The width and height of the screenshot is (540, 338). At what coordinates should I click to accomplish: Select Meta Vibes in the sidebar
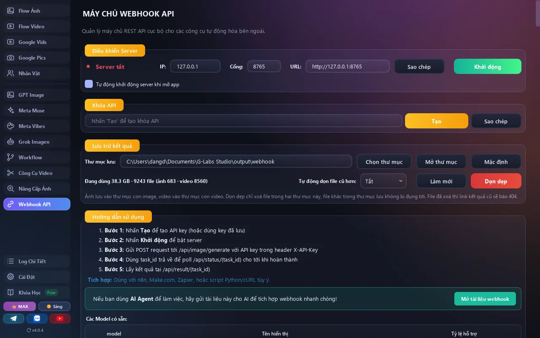coord(37,126)
